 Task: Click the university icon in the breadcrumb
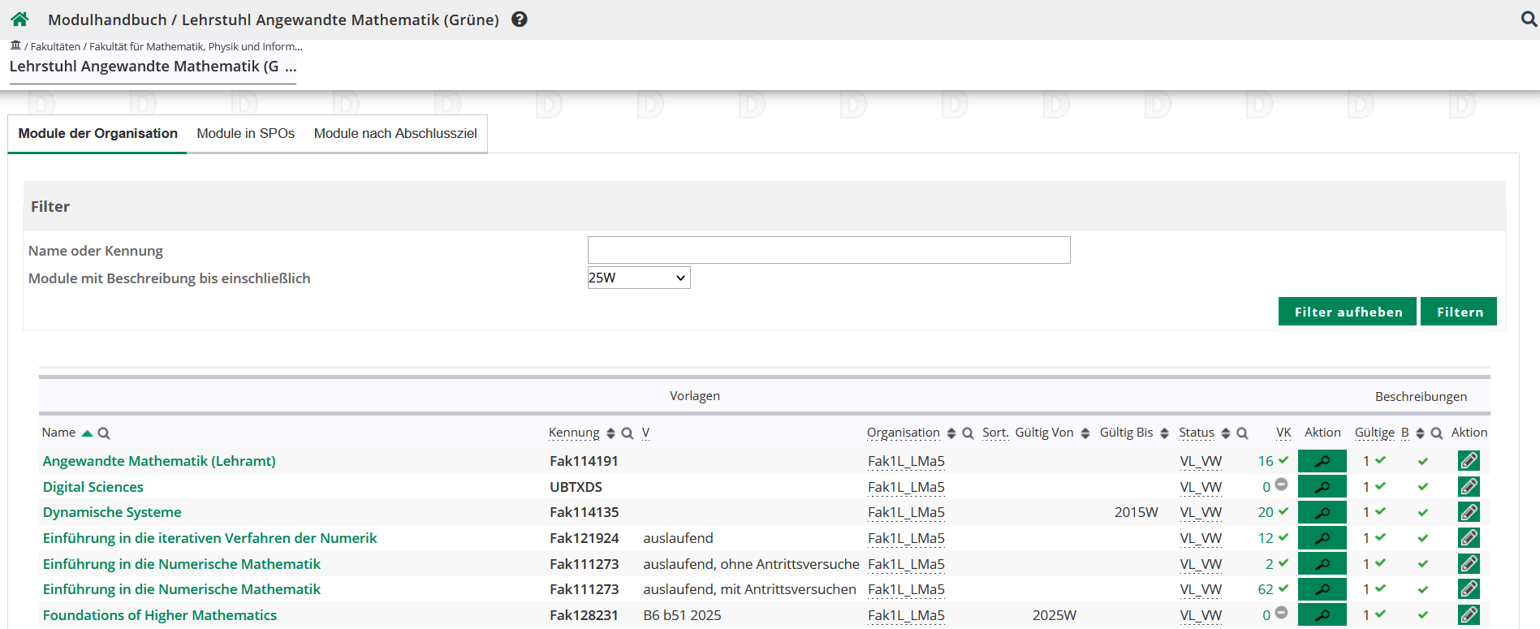15,46
